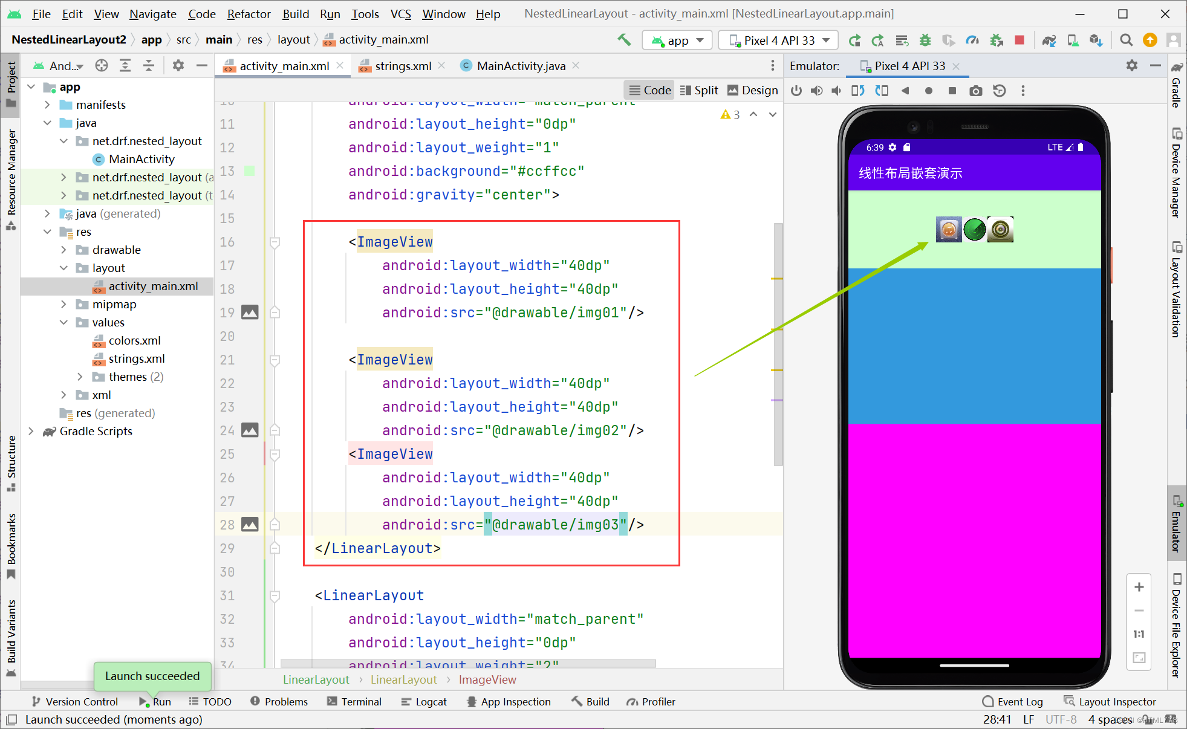Open the Refactor menu
The image size is (1187, 729).
[x=249, y=13]
